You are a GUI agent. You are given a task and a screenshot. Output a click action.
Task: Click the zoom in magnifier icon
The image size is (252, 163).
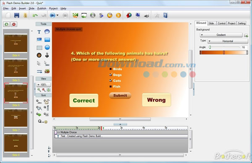coord(39,90)
